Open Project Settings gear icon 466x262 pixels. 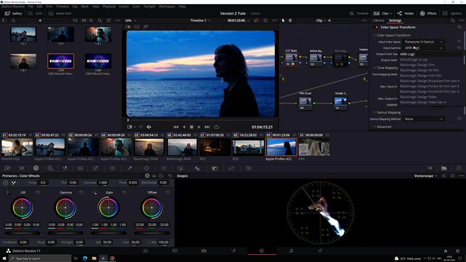458,251
